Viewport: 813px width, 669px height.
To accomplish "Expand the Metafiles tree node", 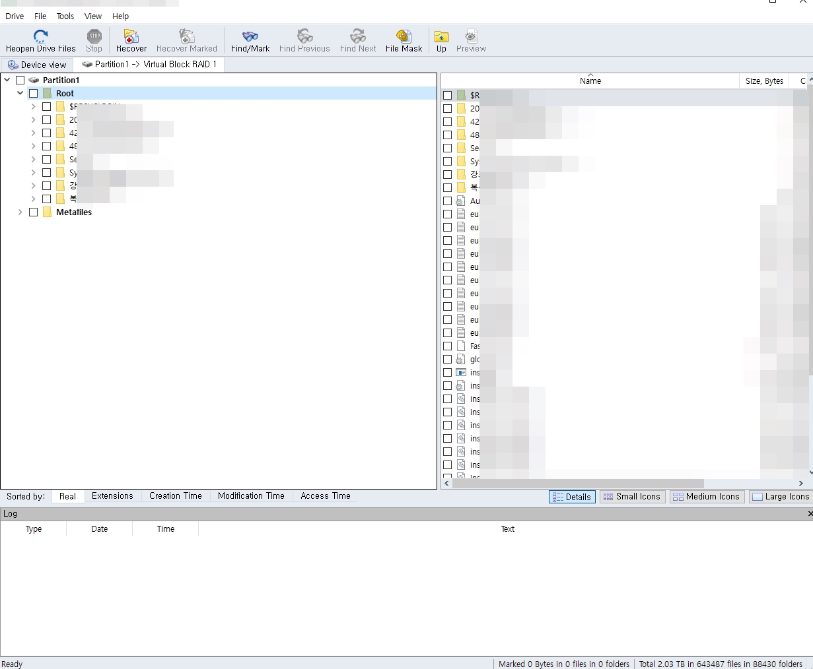I will (x=20, y=212).
